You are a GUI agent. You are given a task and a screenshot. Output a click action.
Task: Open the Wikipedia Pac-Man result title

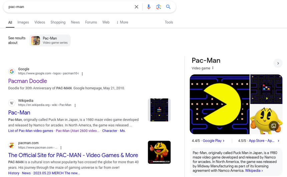(19, 113)
